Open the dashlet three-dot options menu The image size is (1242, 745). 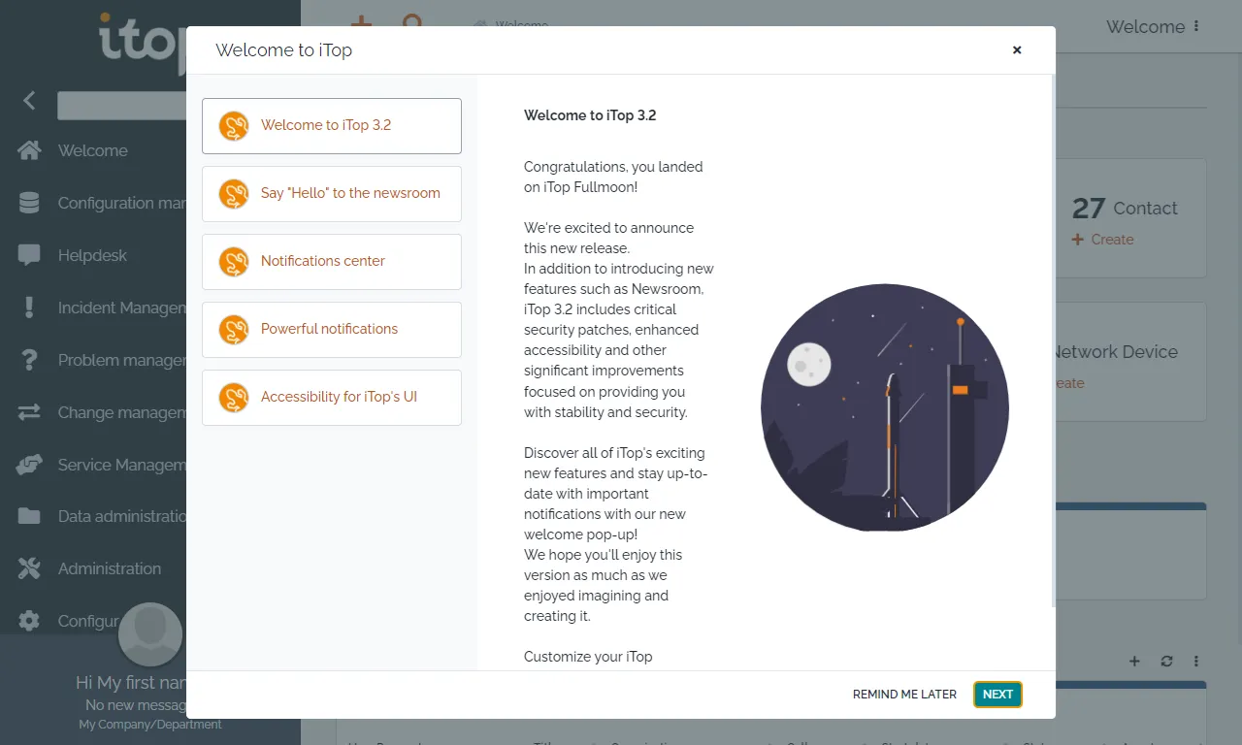pos(1196,661)
